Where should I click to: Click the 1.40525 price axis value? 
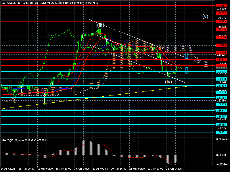pos(221,18)
